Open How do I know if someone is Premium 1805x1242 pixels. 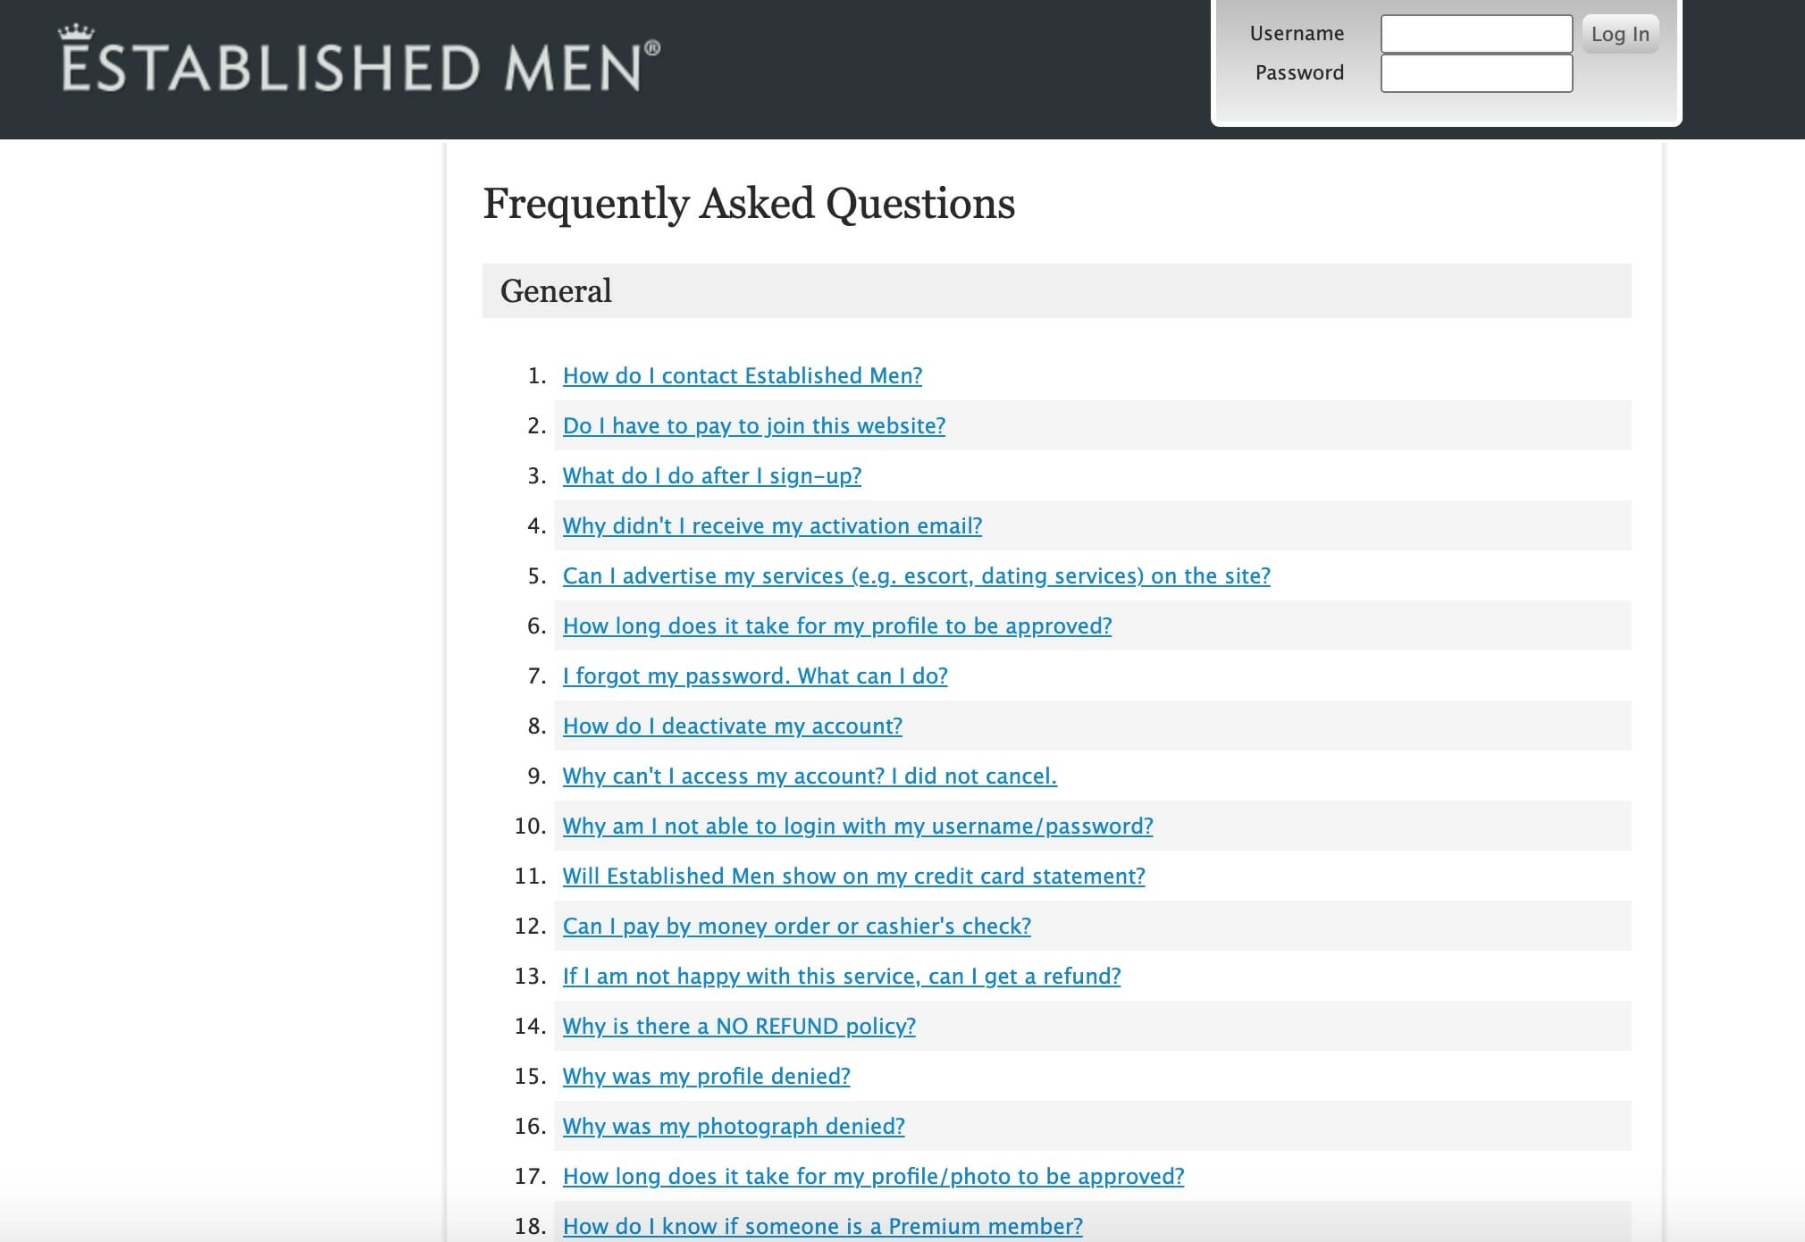click(x=821, y=1226)
